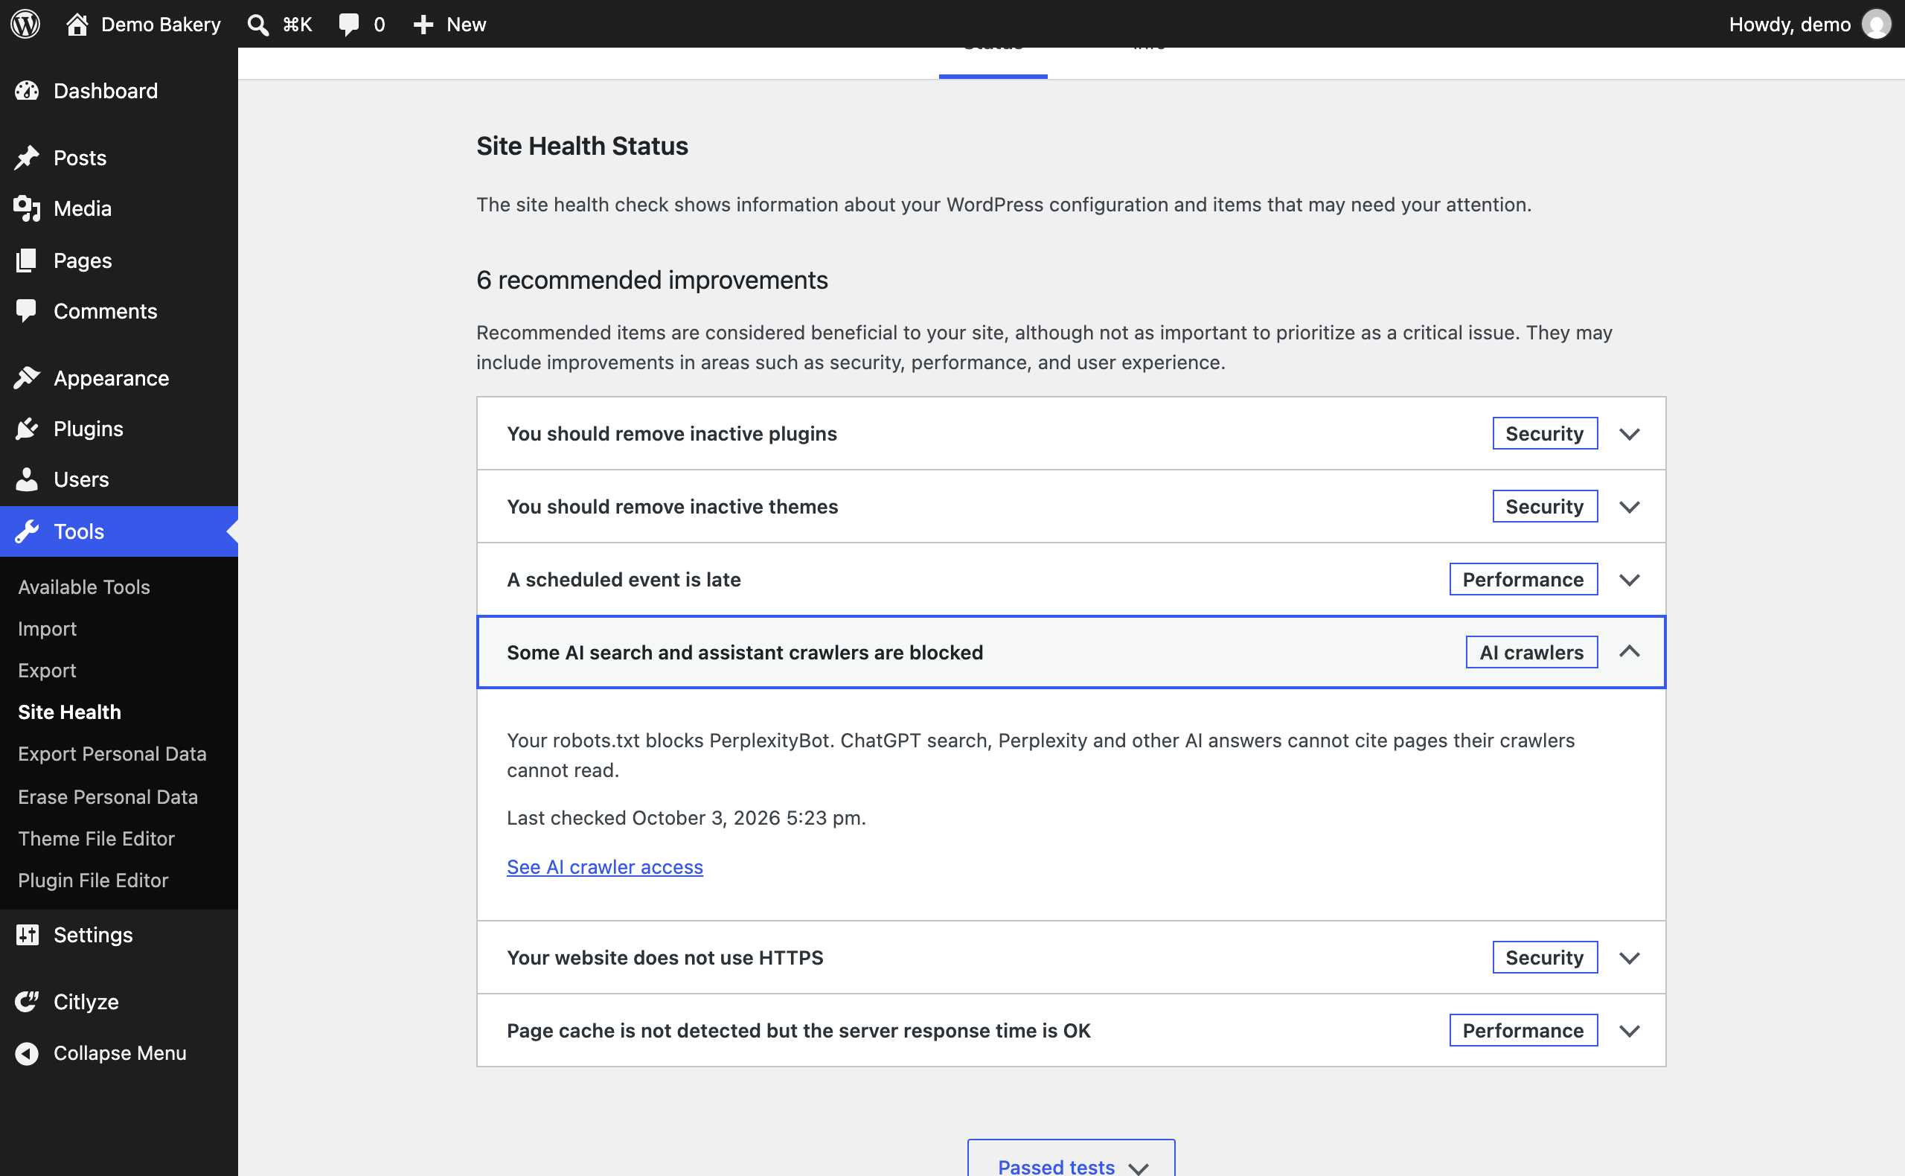This screenshot has width=1905, height=1176.
Task: Click the Howdy, demo account link
Action: click(x=1809, y=24)
